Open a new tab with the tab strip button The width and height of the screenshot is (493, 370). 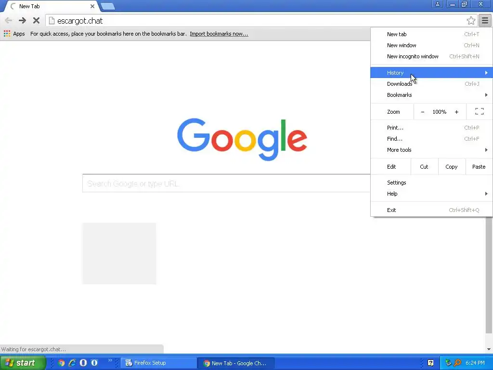pos(108,6)
